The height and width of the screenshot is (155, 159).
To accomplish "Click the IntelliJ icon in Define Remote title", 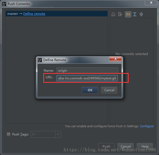I will [40, 60].
